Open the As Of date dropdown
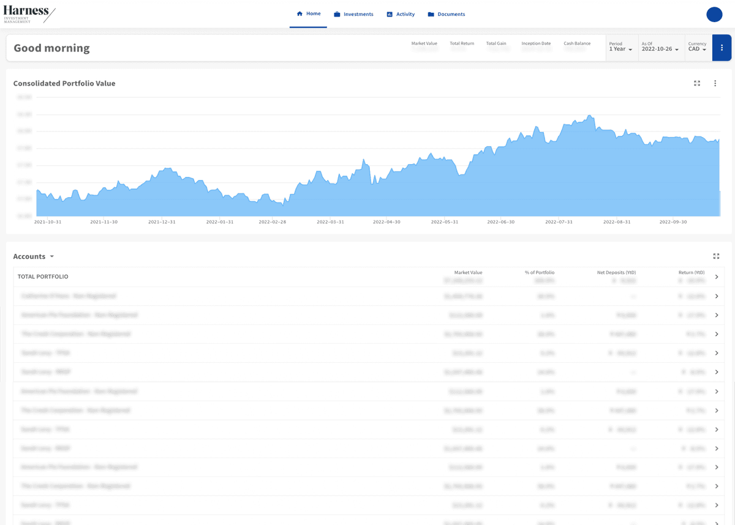This screenshot has width=735, height=525. pos(660,48)
